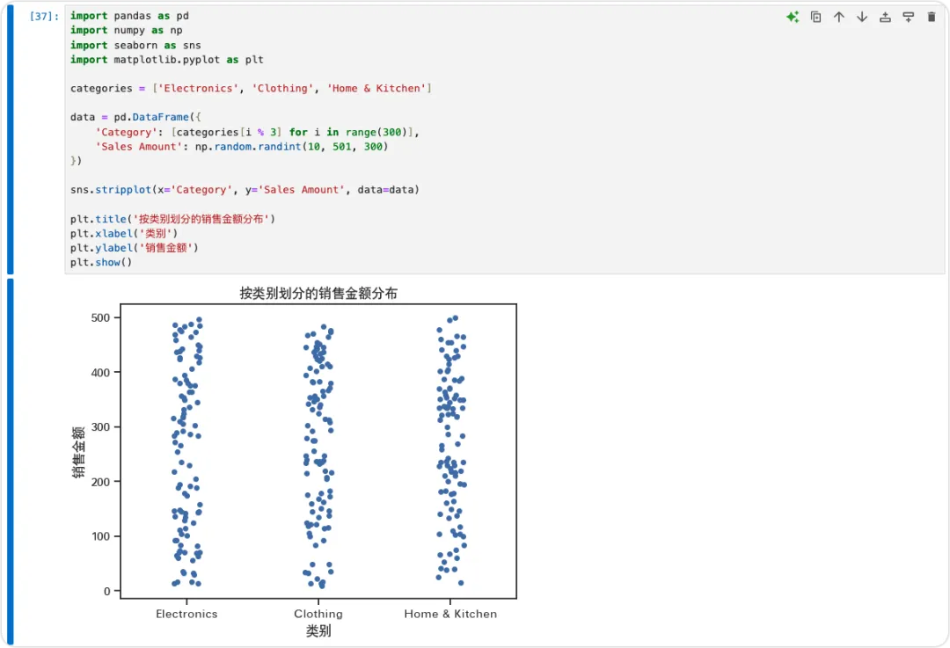This screenshot has height=648, width=950.
Task: Click the 'Electronics' x-axis tick label
Action: pyautogui.click(x=186, y=614)
